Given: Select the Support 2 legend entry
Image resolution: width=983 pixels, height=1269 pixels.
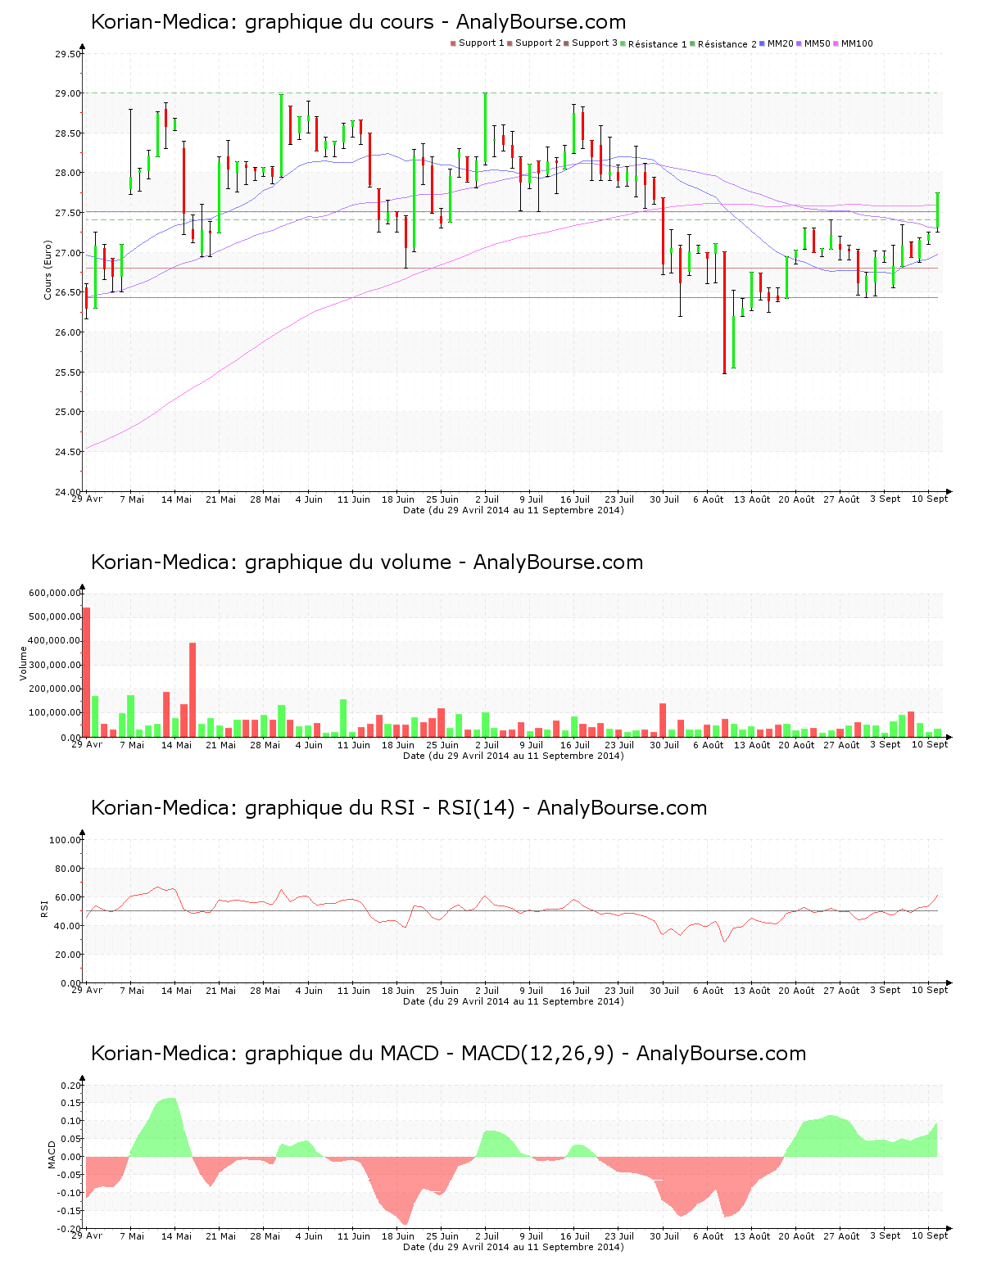Looking at the screenshot, I should tap(537, 43).
